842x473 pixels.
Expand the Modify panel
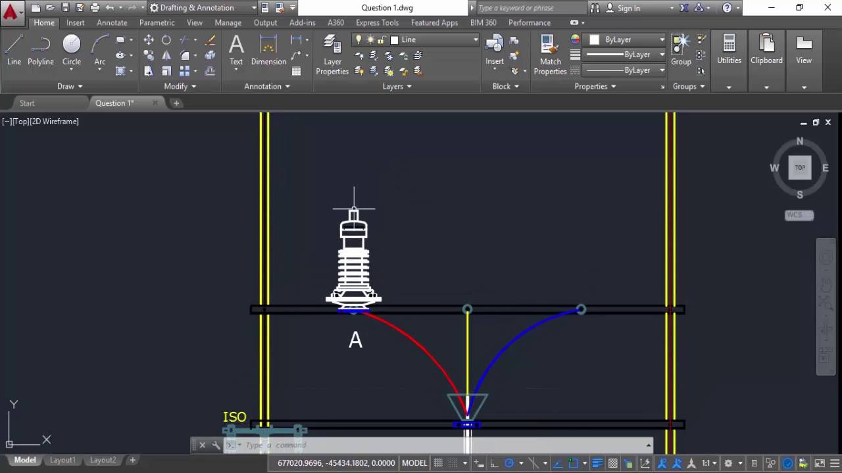click(180, 86)
